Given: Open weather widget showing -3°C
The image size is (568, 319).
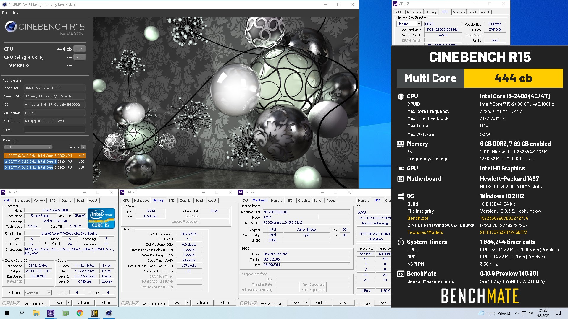Looking at the screenshot, I should tap(494, 313).
